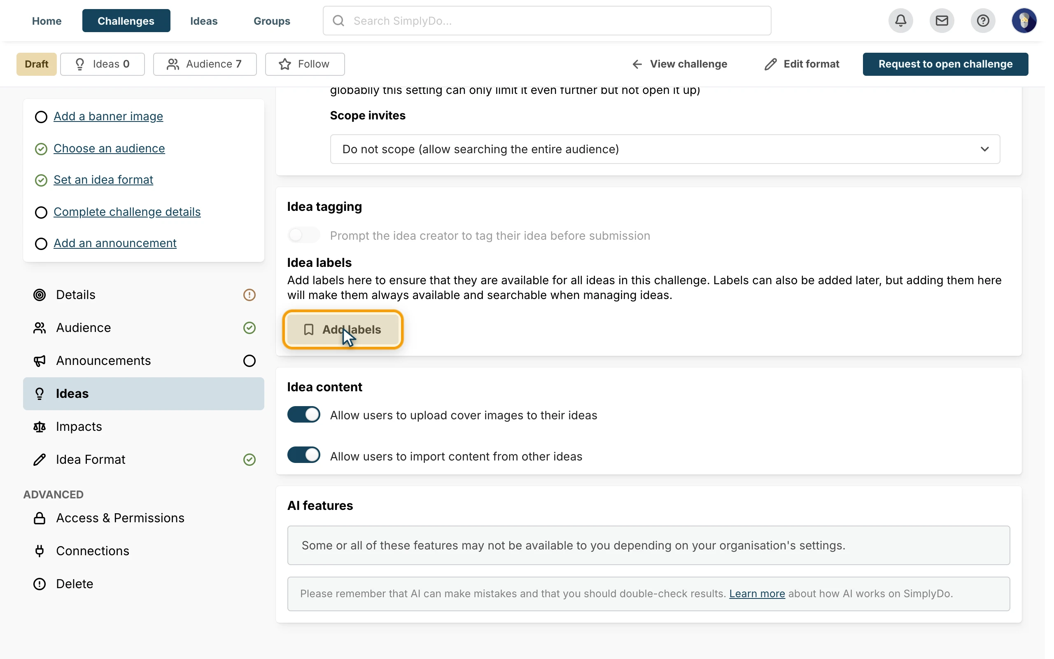Click the Announcements megaphone icon
Image resolution: width=1054 pixels, height=659 pixels.
[40, 361]
